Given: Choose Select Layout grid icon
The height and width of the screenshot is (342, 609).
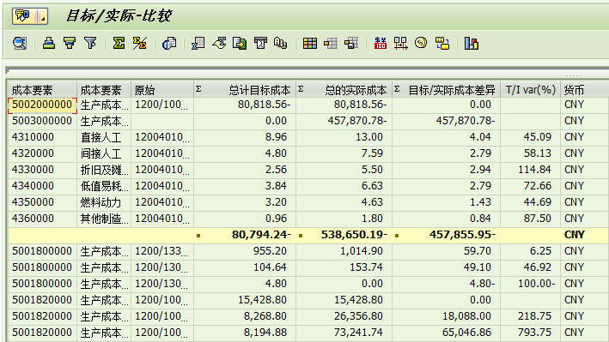Looking at the screenshot, I should (x=331, y=43).
